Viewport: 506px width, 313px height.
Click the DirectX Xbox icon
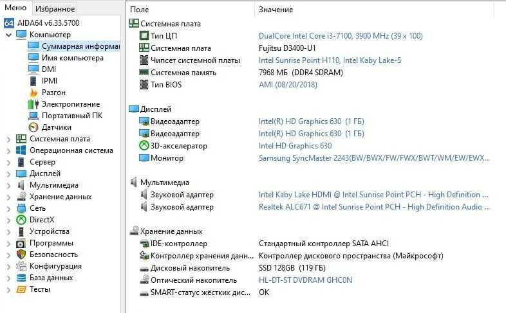tap(21, 220)
